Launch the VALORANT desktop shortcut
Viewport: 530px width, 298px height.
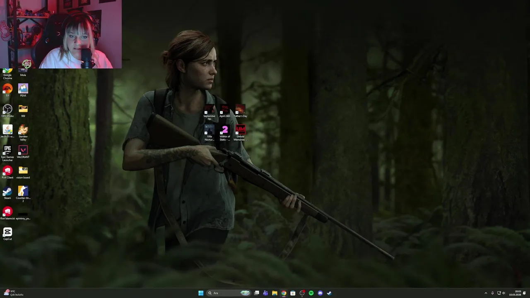coord(23,151)
